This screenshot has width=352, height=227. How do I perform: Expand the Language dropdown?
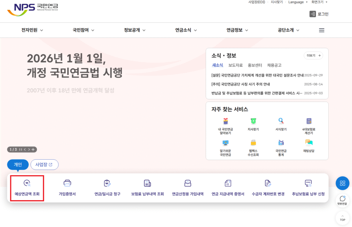(x=298, y=2)
